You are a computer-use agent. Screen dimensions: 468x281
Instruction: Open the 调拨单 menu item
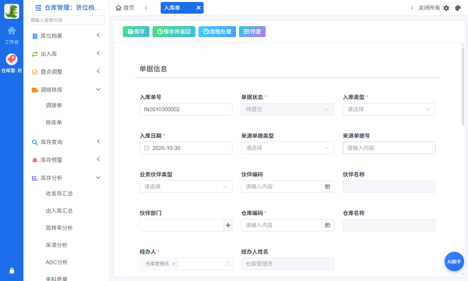coord(54,105)
